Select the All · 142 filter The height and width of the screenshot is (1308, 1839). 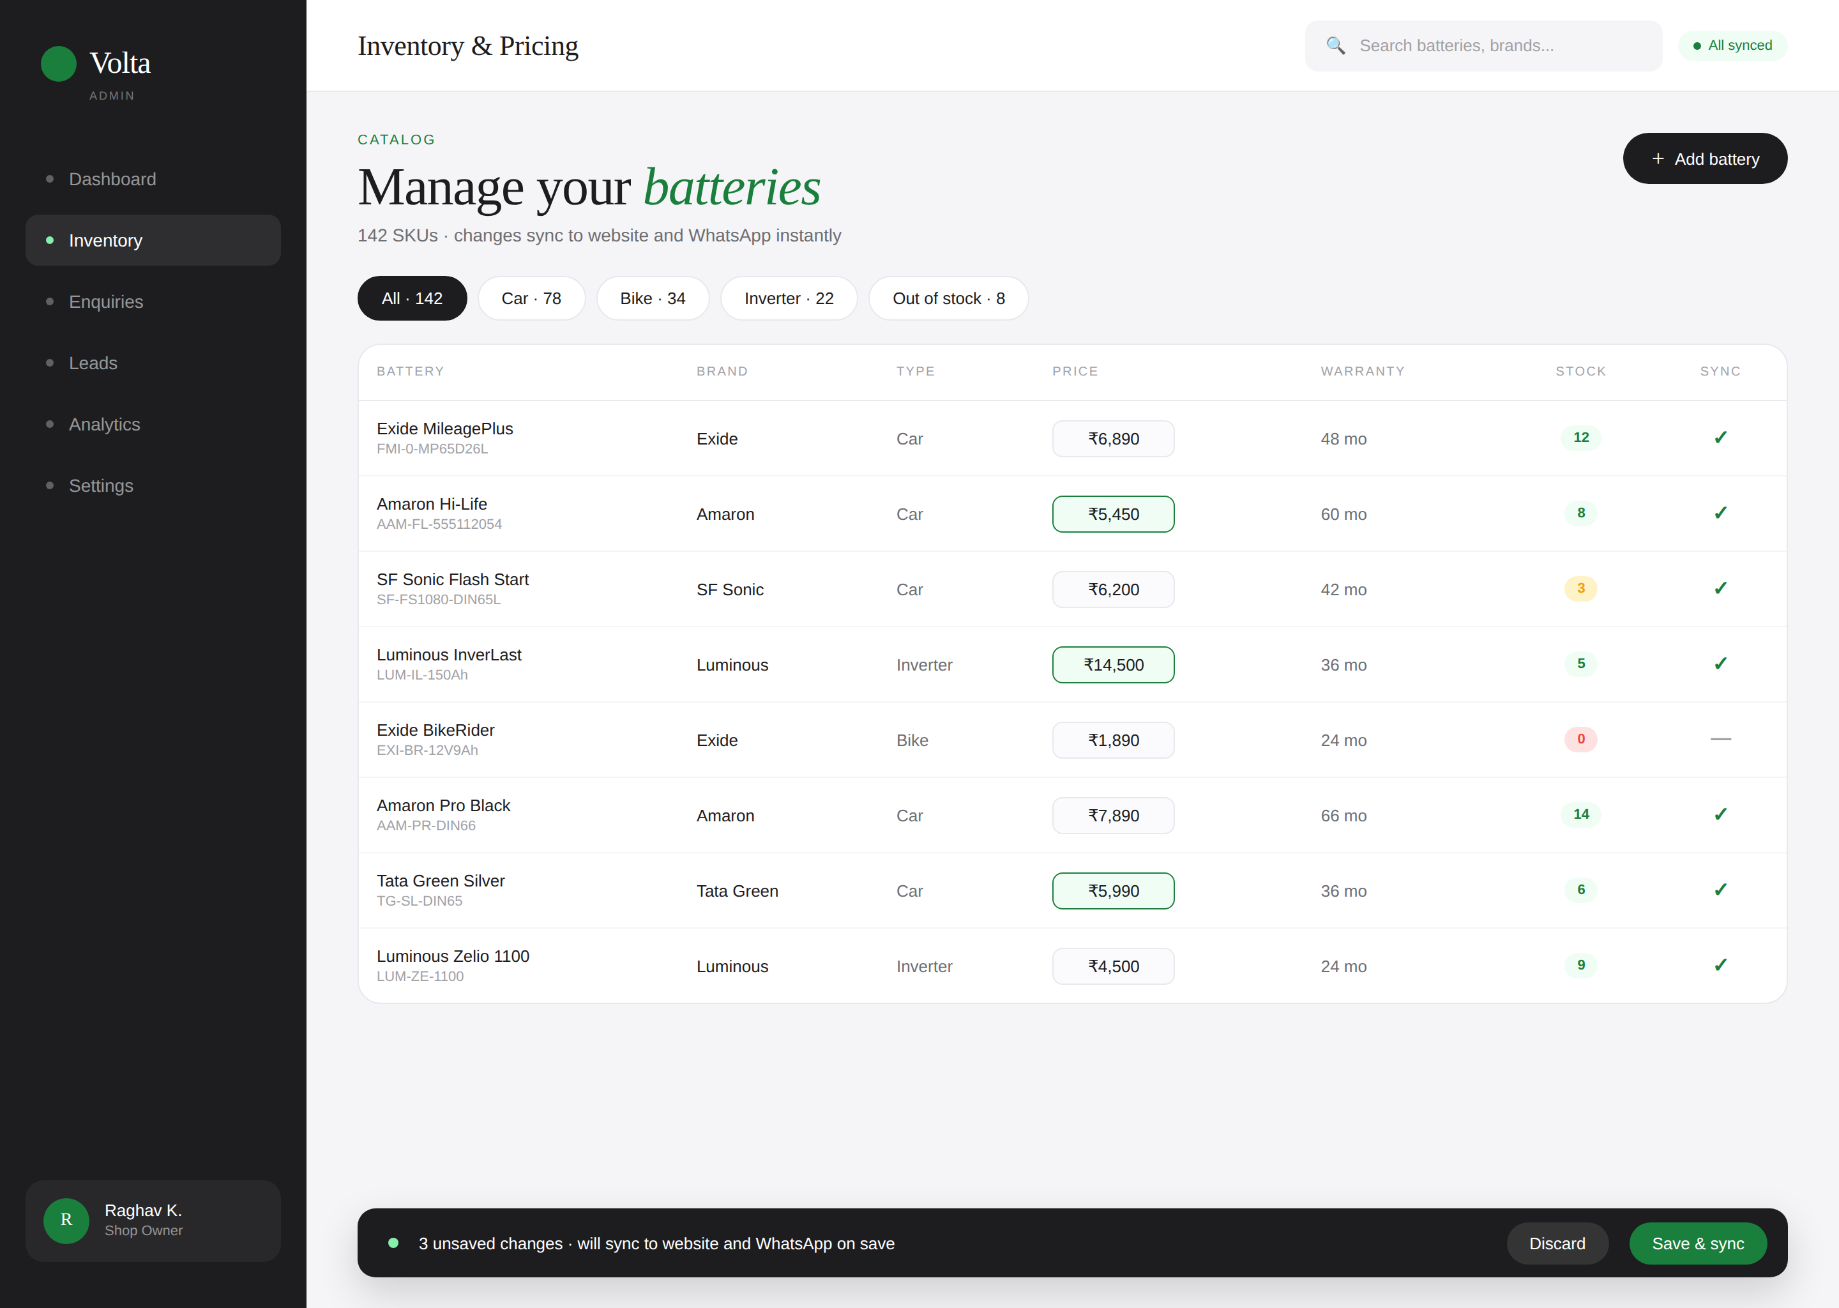coord(412,298)
